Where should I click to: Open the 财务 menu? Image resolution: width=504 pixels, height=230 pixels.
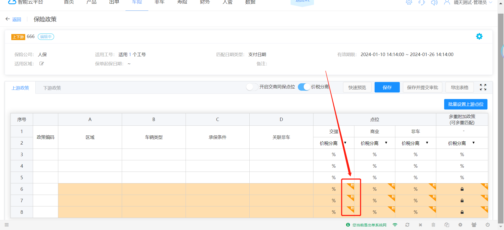[x=205, y=2]
